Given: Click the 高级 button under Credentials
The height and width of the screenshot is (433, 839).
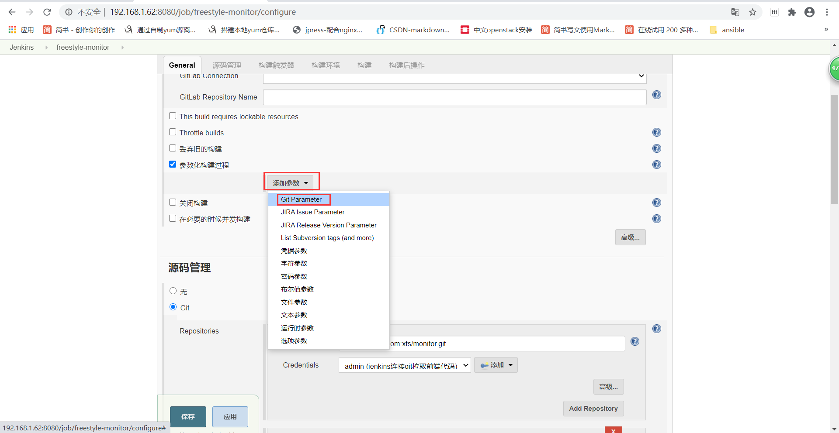Looking at the screenshot, I should (609, 387).
